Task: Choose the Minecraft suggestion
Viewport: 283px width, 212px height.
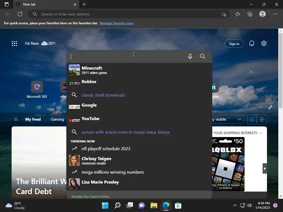Action: pyautogui.click(x=139, y=70)
